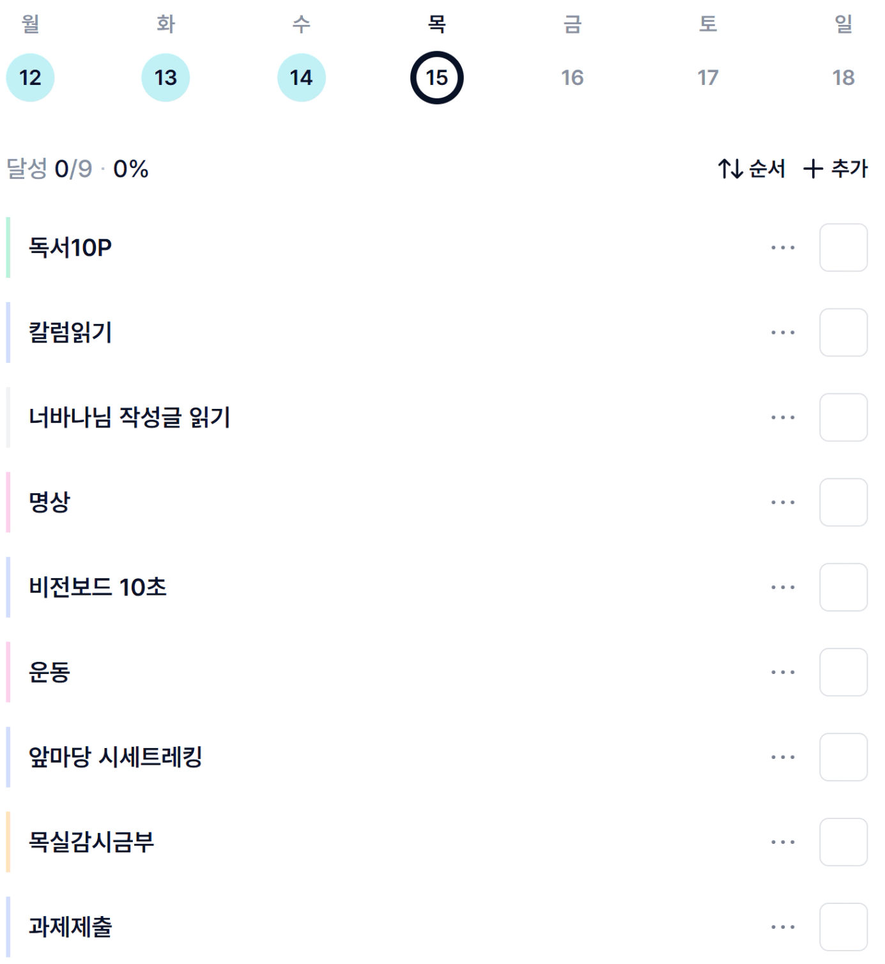The image size is (885, 964).
Task: Click the green color bar beside 독서10P
Action: pos(8,247)
